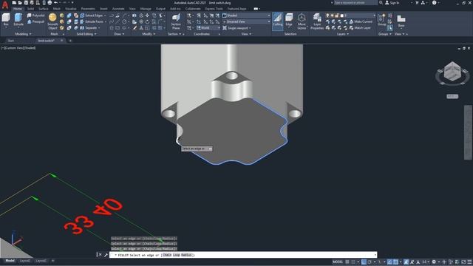Expand the Modeling panel dropdown

tap(23, 34)
